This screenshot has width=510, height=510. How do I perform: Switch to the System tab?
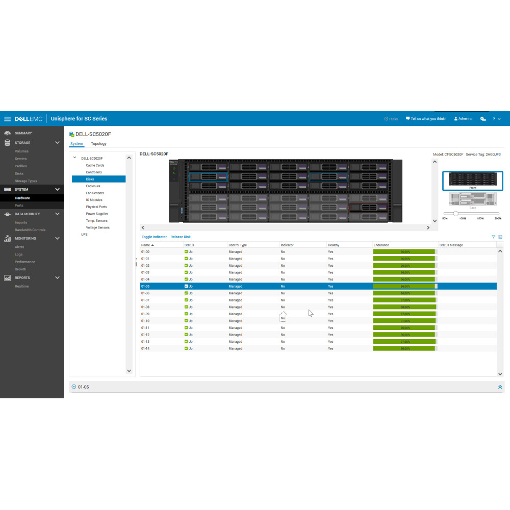point(77,143)
